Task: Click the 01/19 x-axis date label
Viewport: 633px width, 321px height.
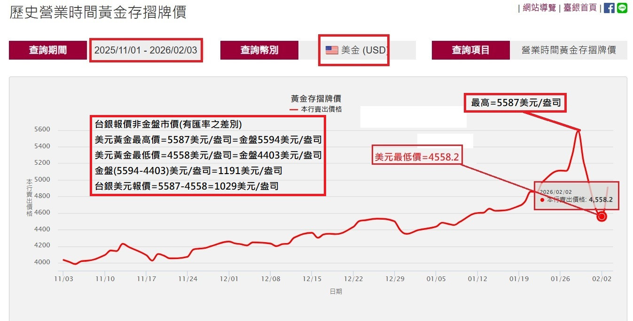Action: [519, 279]
